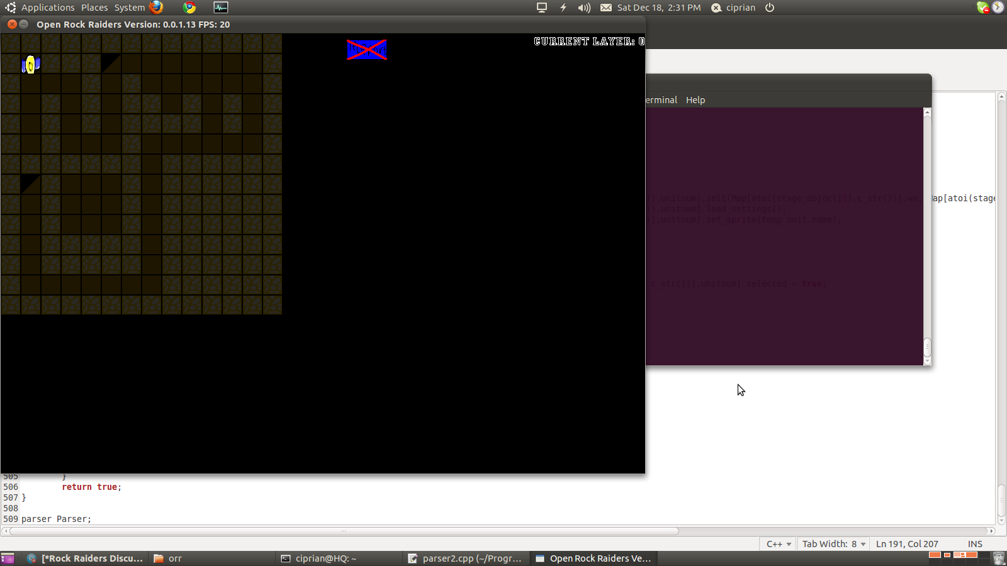Open the Terminal menu in terminal window
This screenshot has width=1007, height=566.
[x=661, y=100]
